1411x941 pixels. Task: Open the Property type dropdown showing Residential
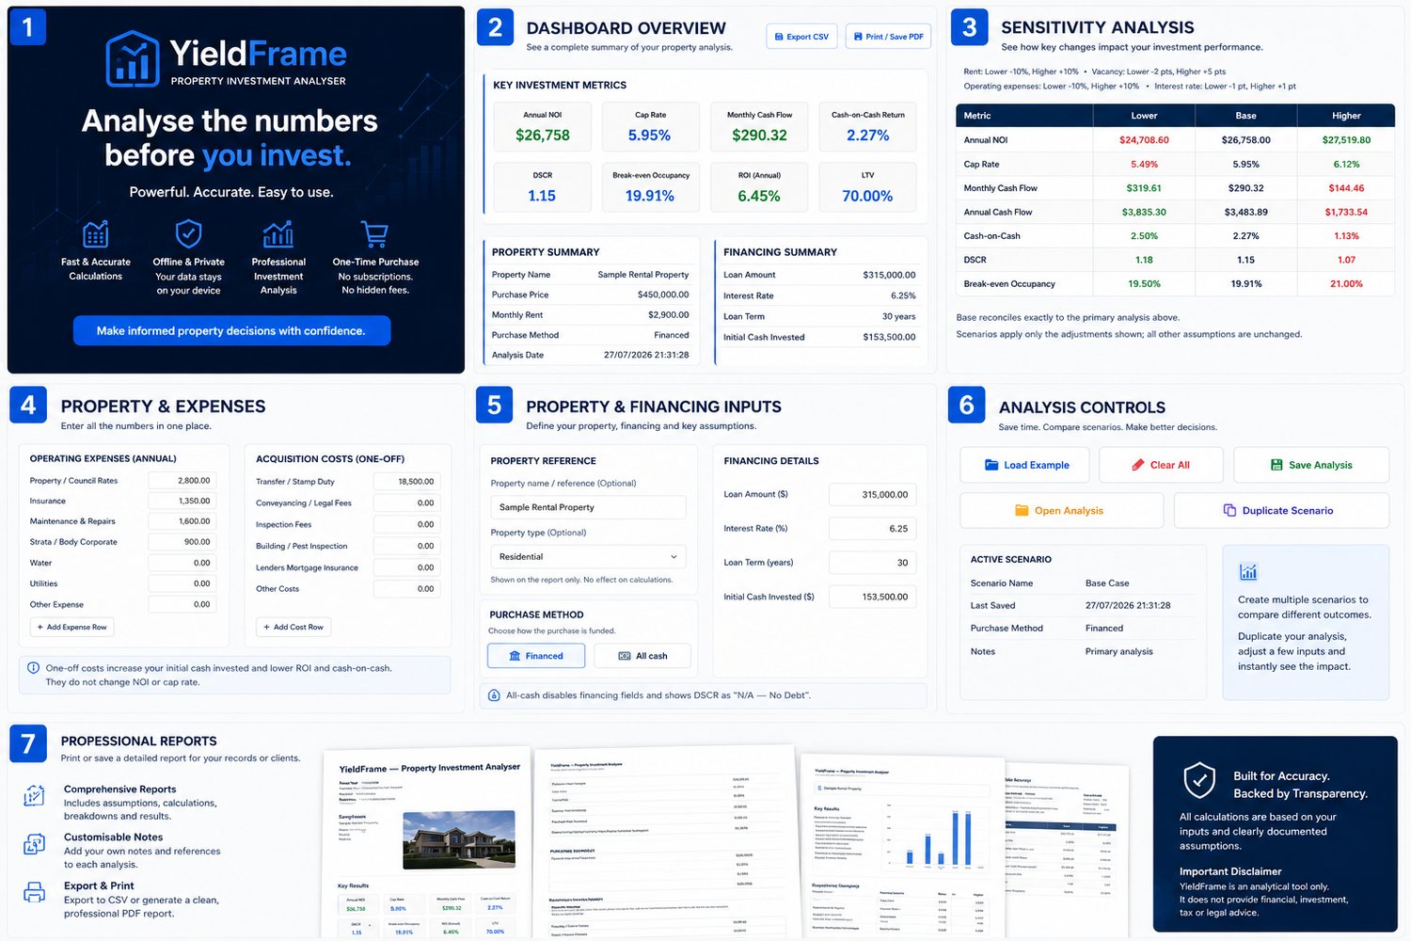coord(588,557)
